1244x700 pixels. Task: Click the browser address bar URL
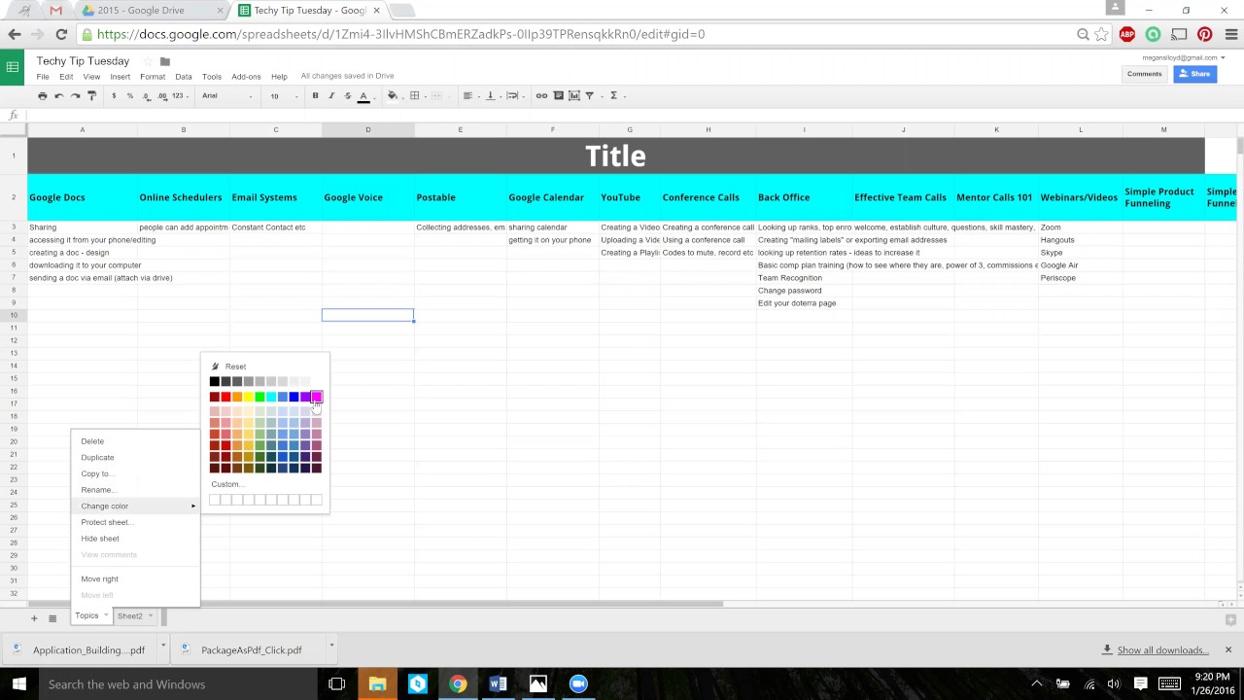click(400, 34)
